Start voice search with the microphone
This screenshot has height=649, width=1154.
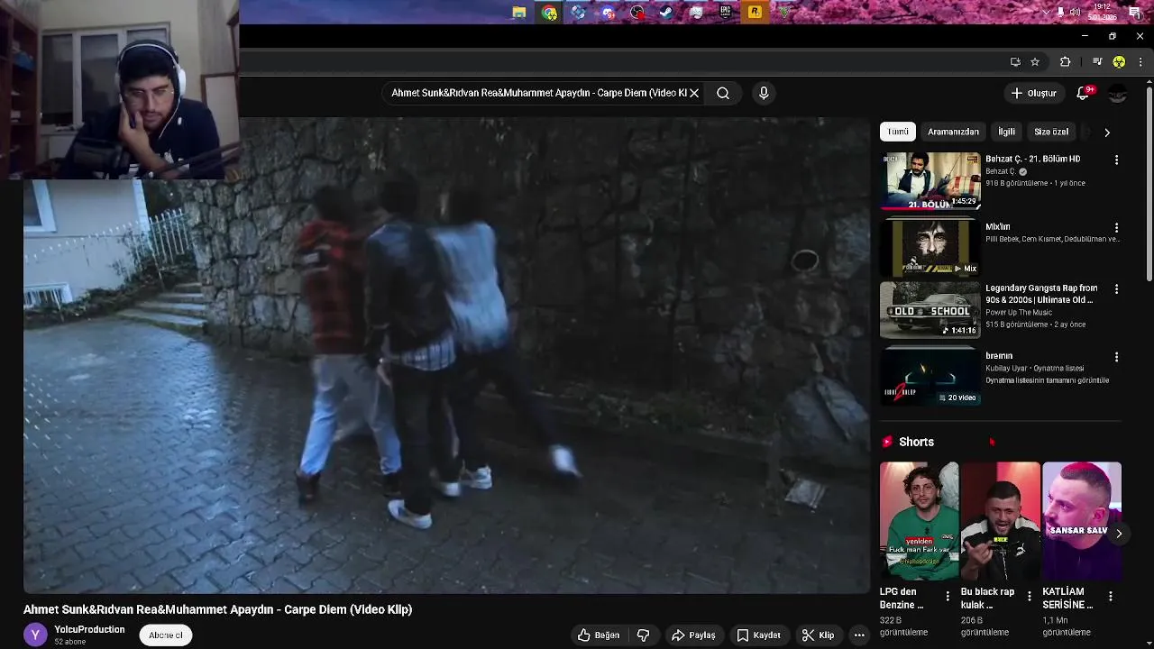coord(764,93)
